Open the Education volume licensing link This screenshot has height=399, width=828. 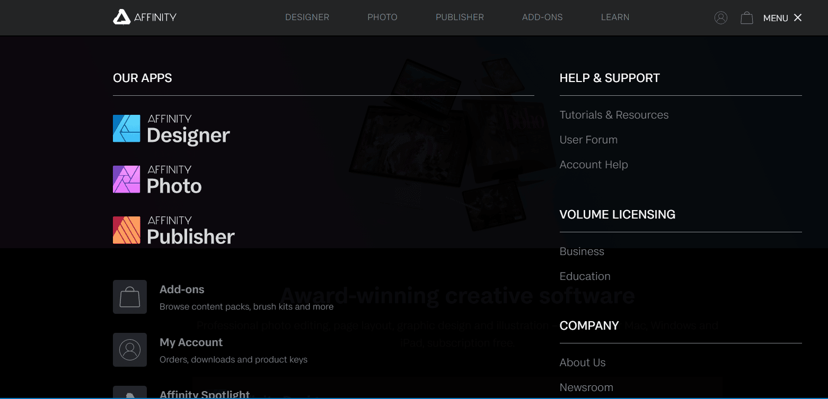click(585, 276)
